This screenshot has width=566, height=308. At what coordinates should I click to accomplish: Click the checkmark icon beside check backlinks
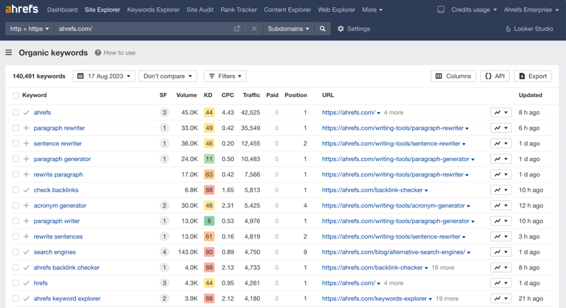coord(26,190)
